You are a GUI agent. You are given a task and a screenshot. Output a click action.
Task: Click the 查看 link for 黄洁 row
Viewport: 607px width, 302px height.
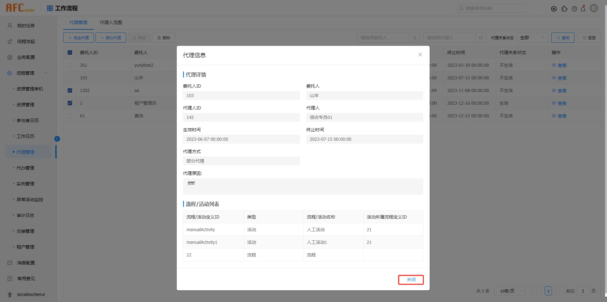point(562,116)
